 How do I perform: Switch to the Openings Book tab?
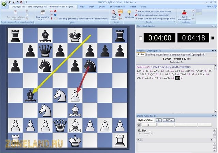198,55
